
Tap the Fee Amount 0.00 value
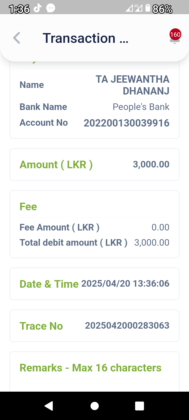(x=160, y=227)
